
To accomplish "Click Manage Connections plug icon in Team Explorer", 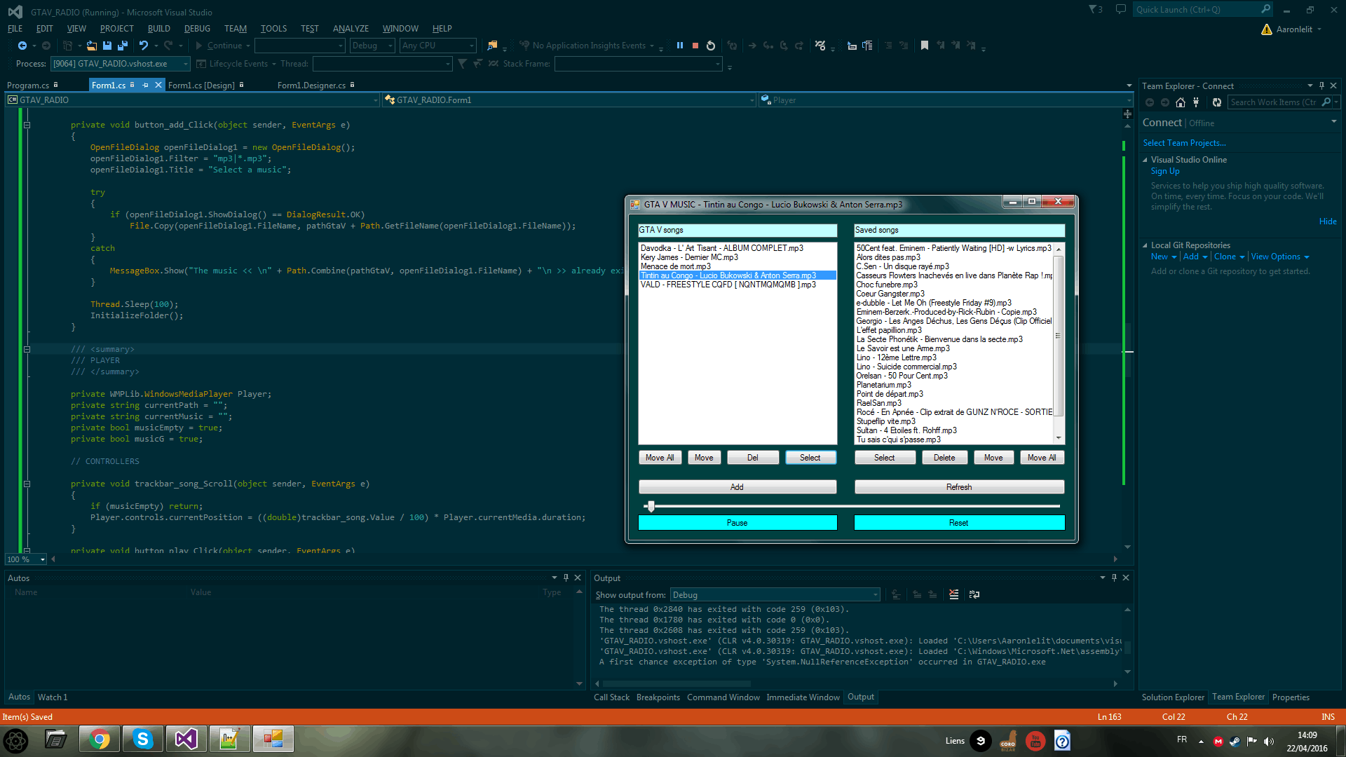I will (x=1196, y=102).
